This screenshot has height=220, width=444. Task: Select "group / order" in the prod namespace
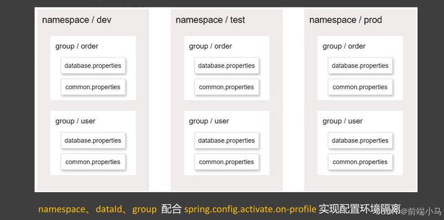tap(344, 46)
